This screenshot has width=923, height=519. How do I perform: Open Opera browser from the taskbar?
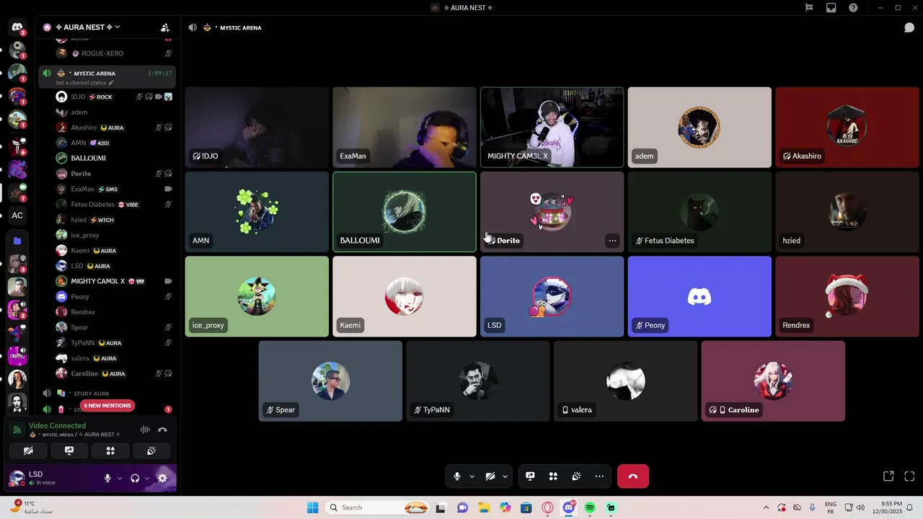[548, 507]
